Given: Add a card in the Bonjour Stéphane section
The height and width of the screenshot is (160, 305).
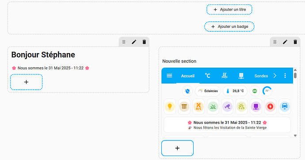Looking at the screenshot, I should pyautogui.click(x=26, y=82).
